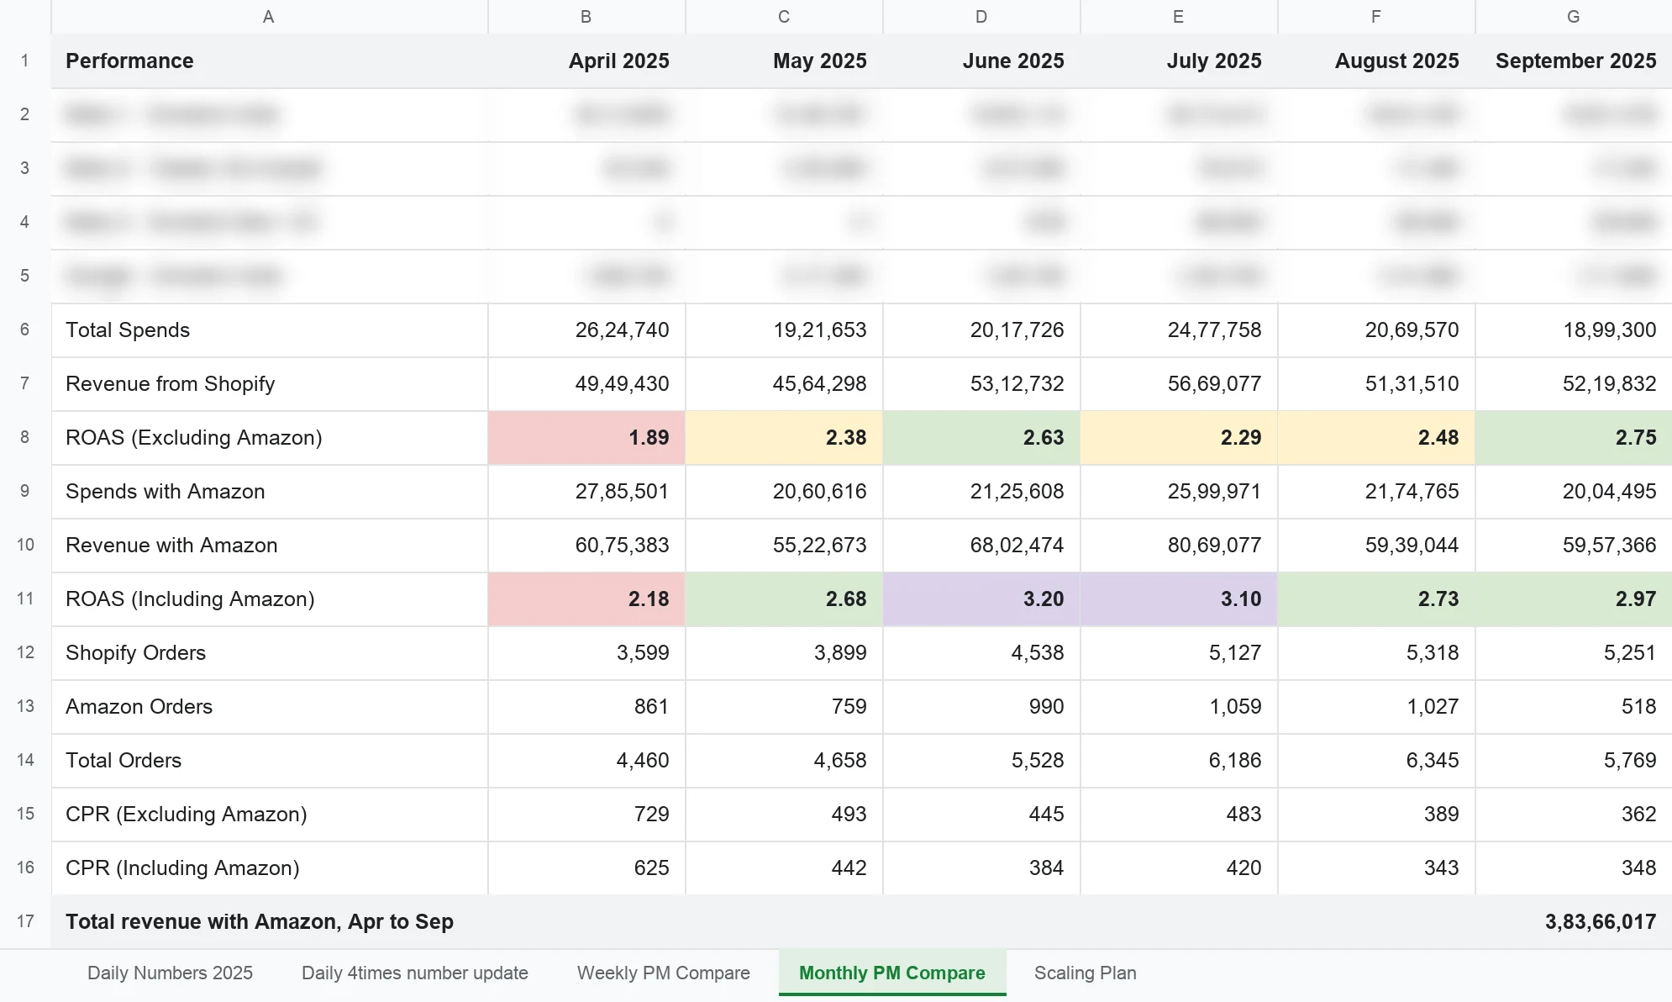The width and height of the screenshot is (1672, 1002).
Task: Select the Amazon Orders label cell
Action: 269,706
